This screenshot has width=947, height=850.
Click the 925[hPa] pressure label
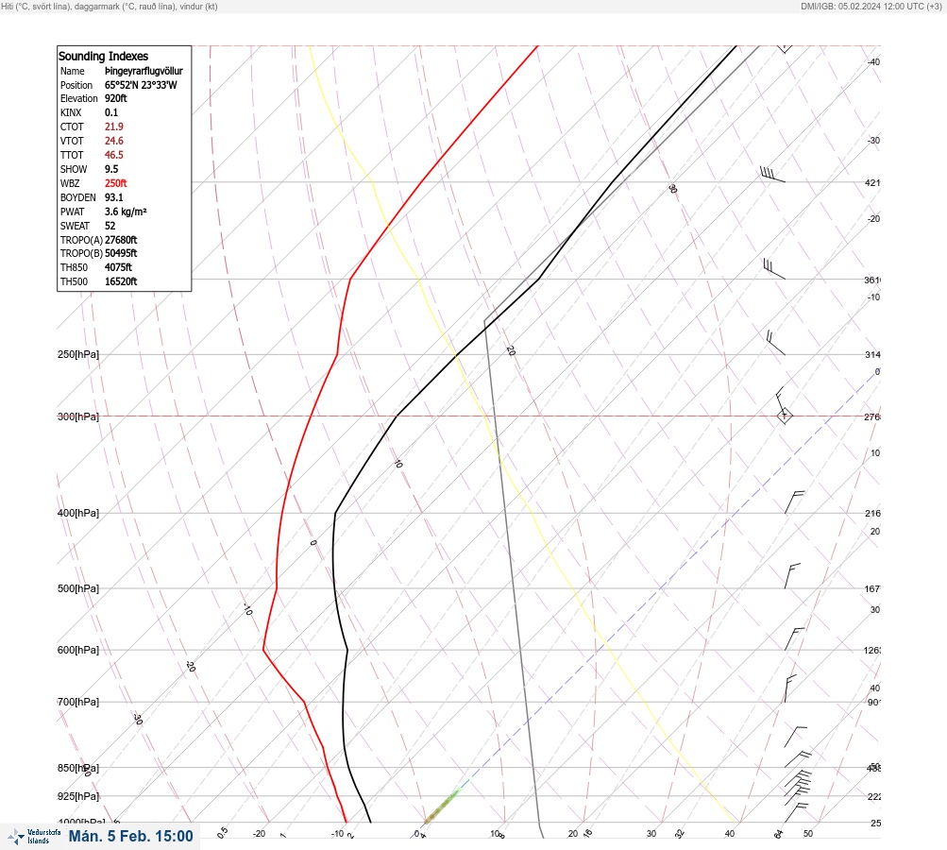(78, 796)
